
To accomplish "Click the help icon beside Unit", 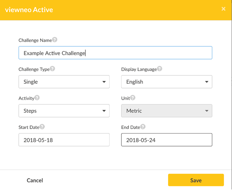I will tap(133, 98).
